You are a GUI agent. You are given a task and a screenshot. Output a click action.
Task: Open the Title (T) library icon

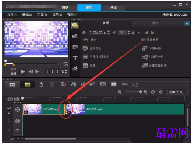[75, 58]
